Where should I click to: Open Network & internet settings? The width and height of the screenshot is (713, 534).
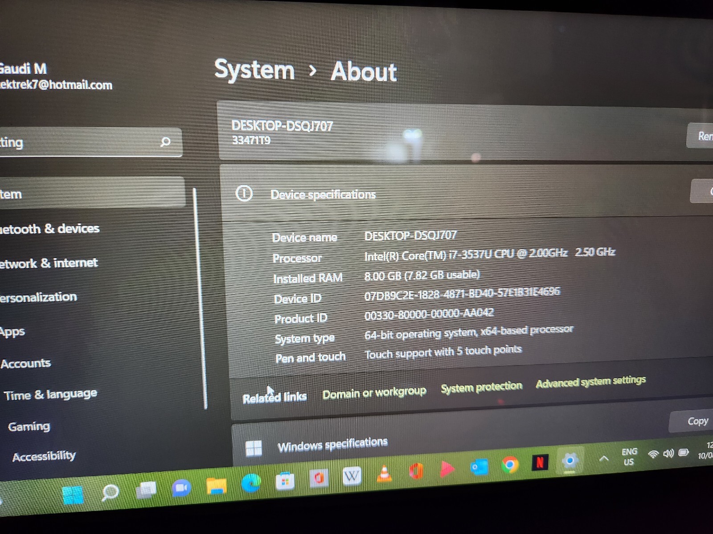[x=49, y=263]
